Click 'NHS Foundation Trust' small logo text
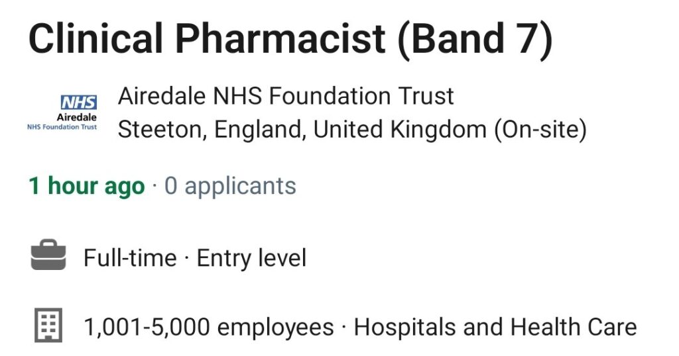The width and height of the screenshot is (679, 356). pos(62,127)
